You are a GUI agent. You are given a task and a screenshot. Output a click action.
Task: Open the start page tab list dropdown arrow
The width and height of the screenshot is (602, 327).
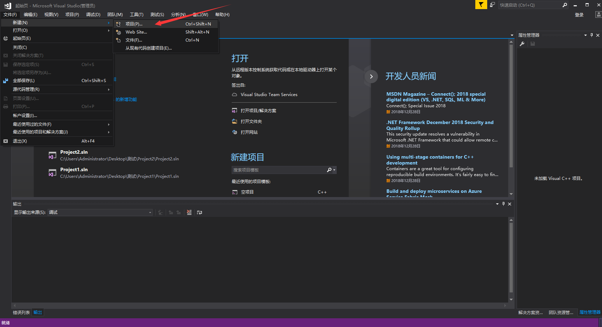[x=512, y=35]
